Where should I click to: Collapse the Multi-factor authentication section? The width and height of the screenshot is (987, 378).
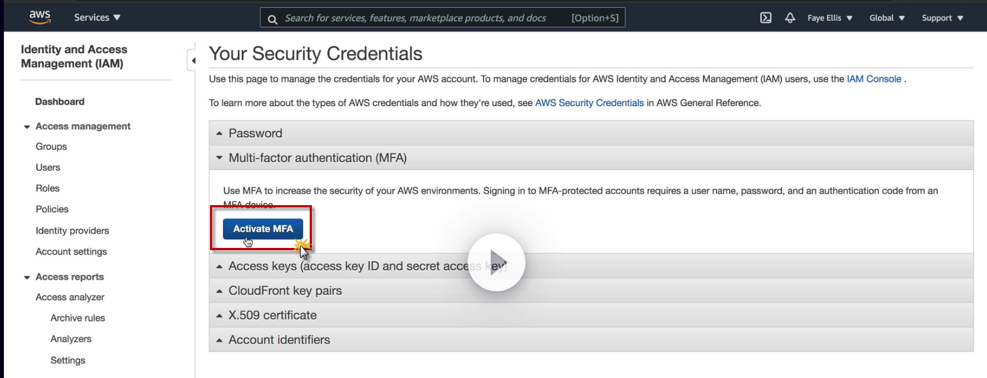[317, 158]
